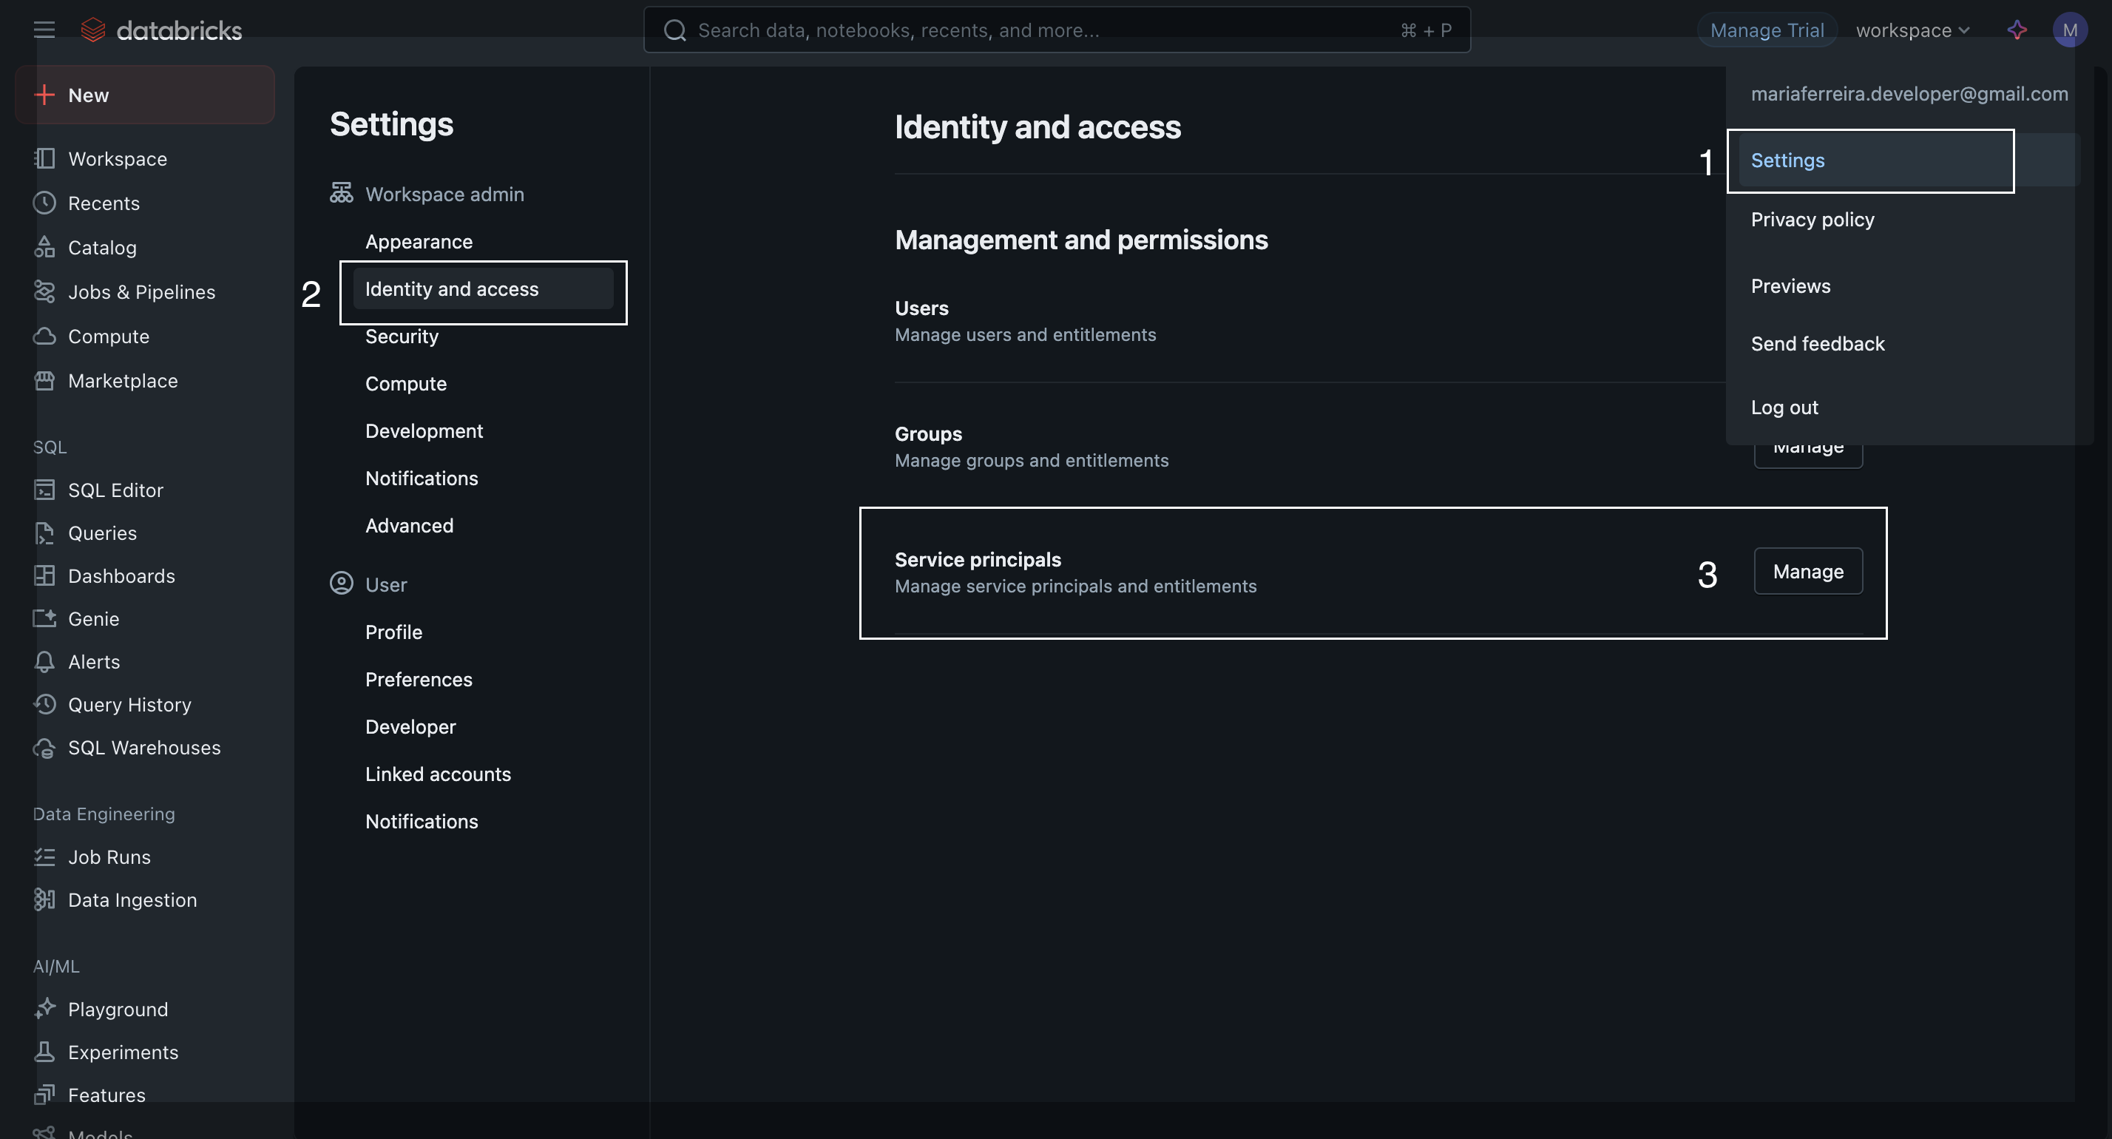The image size is (2112, 1139).
Task: Open the Job Runs icon
Action: (44, 857)
